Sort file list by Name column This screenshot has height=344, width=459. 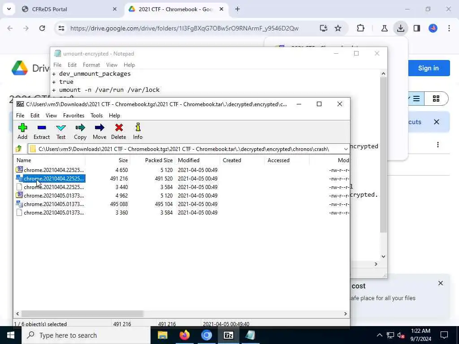coord(49,160)
